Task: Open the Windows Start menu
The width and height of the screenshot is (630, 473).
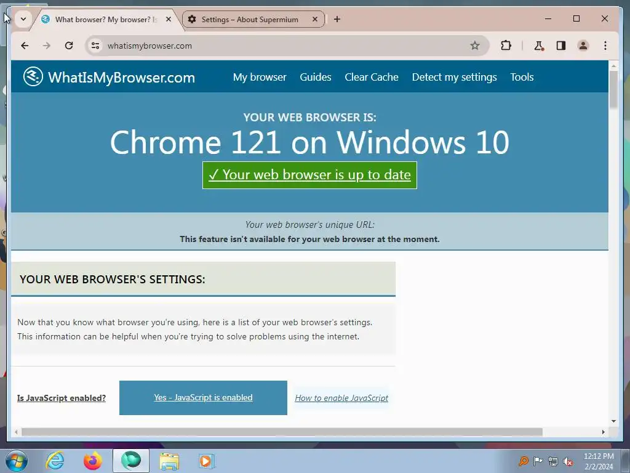Action: click(17, 461)
